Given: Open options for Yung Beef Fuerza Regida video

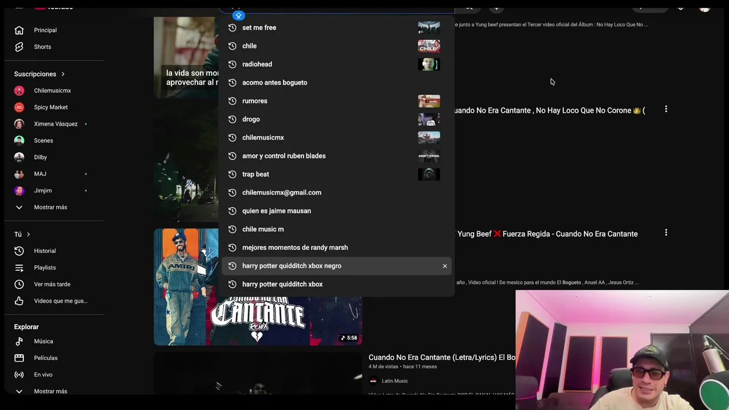Looking at the screenshot, I should point(666,233).
